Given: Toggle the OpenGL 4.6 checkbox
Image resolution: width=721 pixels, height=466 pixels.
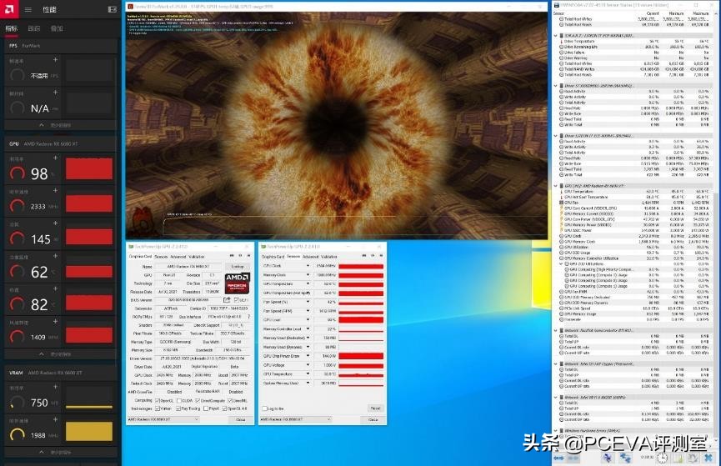Looking at the screenshot, I should tap(224, 408).
